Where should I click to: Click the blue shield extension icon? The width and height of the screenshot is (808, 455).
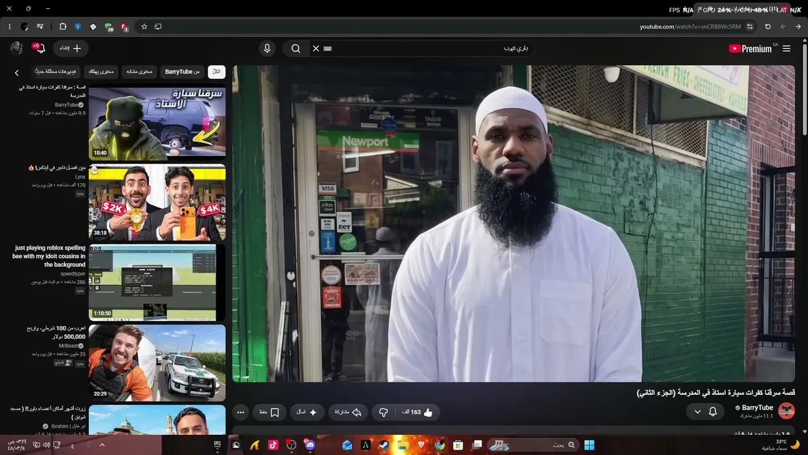coord(78,27)
